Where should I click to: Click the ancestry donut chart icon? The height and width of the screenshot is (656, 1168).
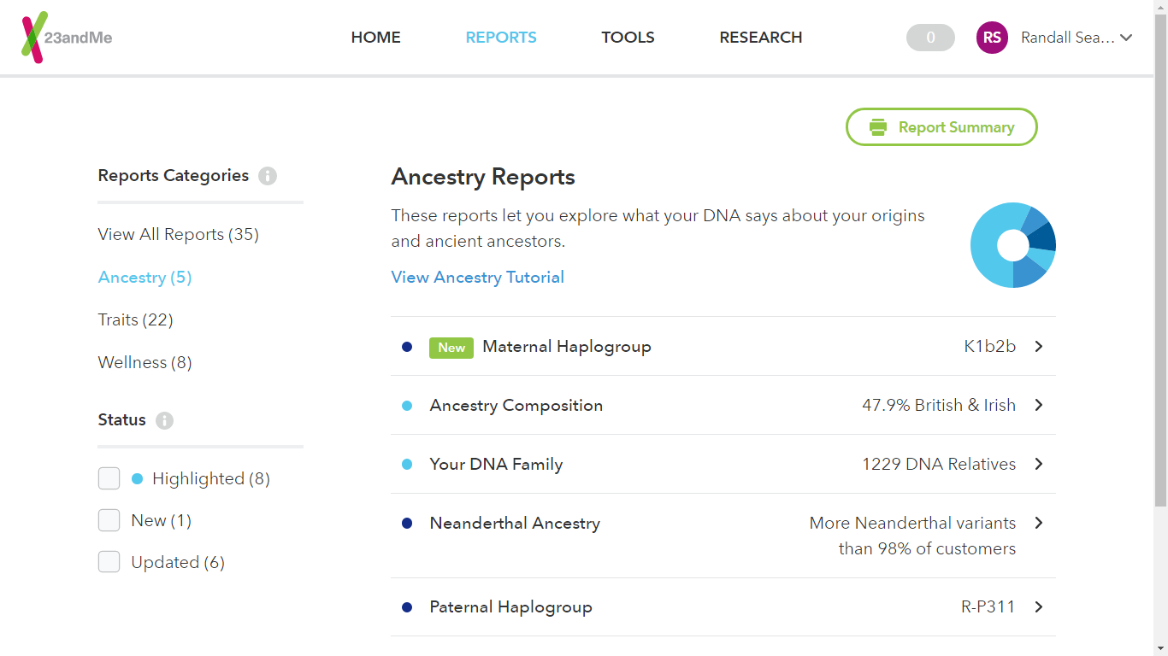click(x=1012, y=245)
